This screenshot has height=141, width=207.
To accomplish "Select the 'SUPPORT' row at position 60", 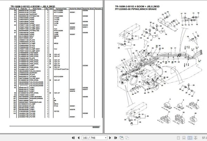I will click(56, 14).
